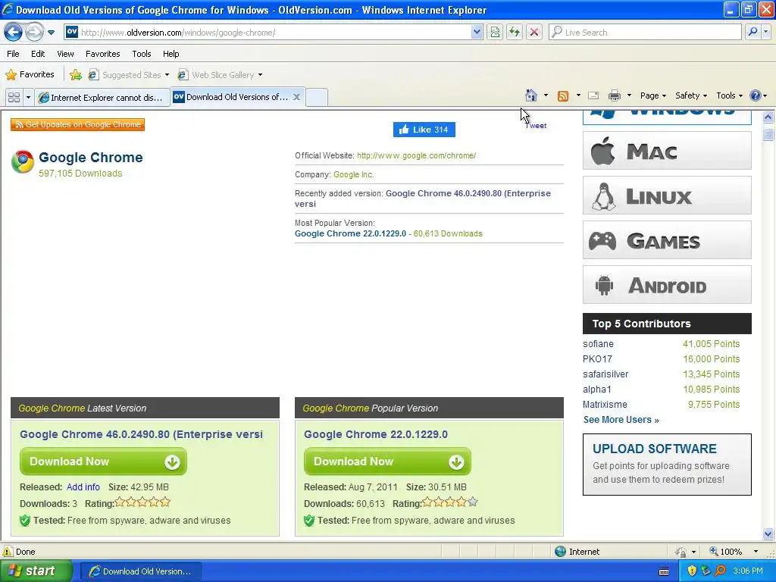Screen dimensions: 776x582
Task: Click the Live Search input box
Action: pos(645,33)
